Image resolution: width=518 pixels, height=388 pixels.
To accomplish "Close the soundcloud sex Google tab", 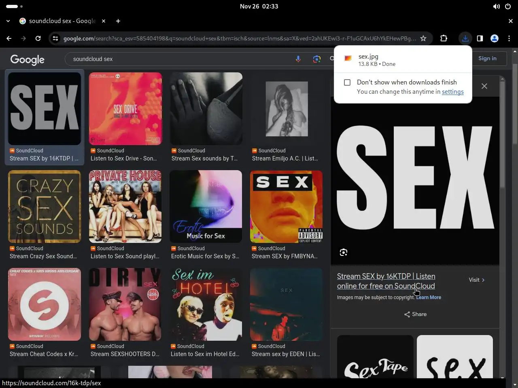I will pyautogui.click(x=104, y=21).
